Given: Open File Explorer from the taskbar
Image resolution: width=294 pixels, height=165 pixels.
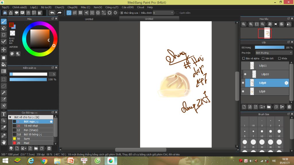Looking at the screenshot, I should (x=57, y=161).
